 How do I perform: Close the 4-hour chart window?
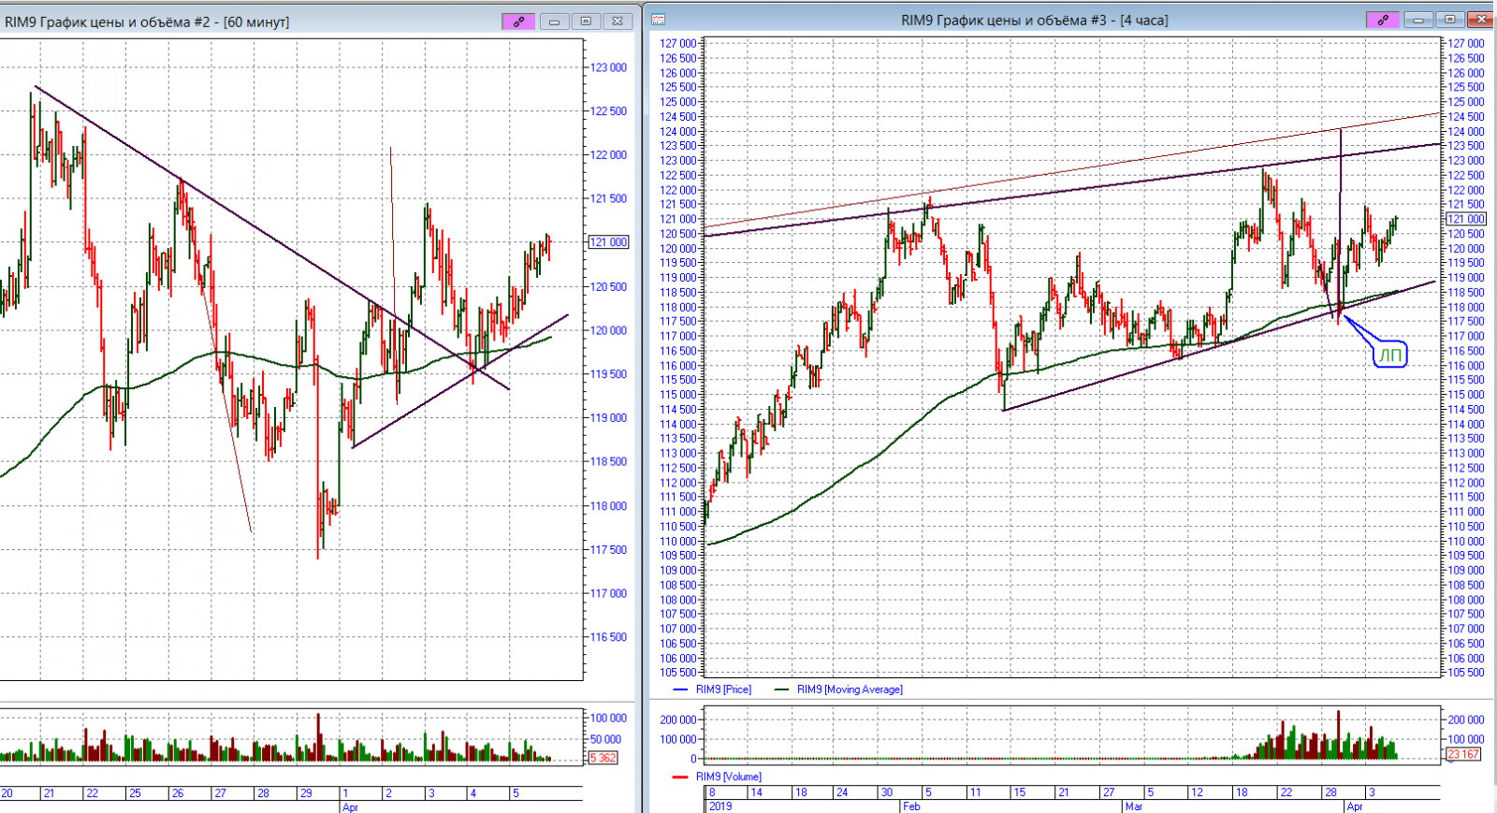pos(1482,20)
